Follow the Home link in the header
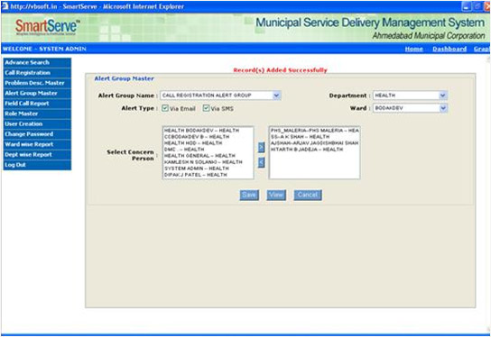This screenshot has height=337, width=491. [414, 49]
